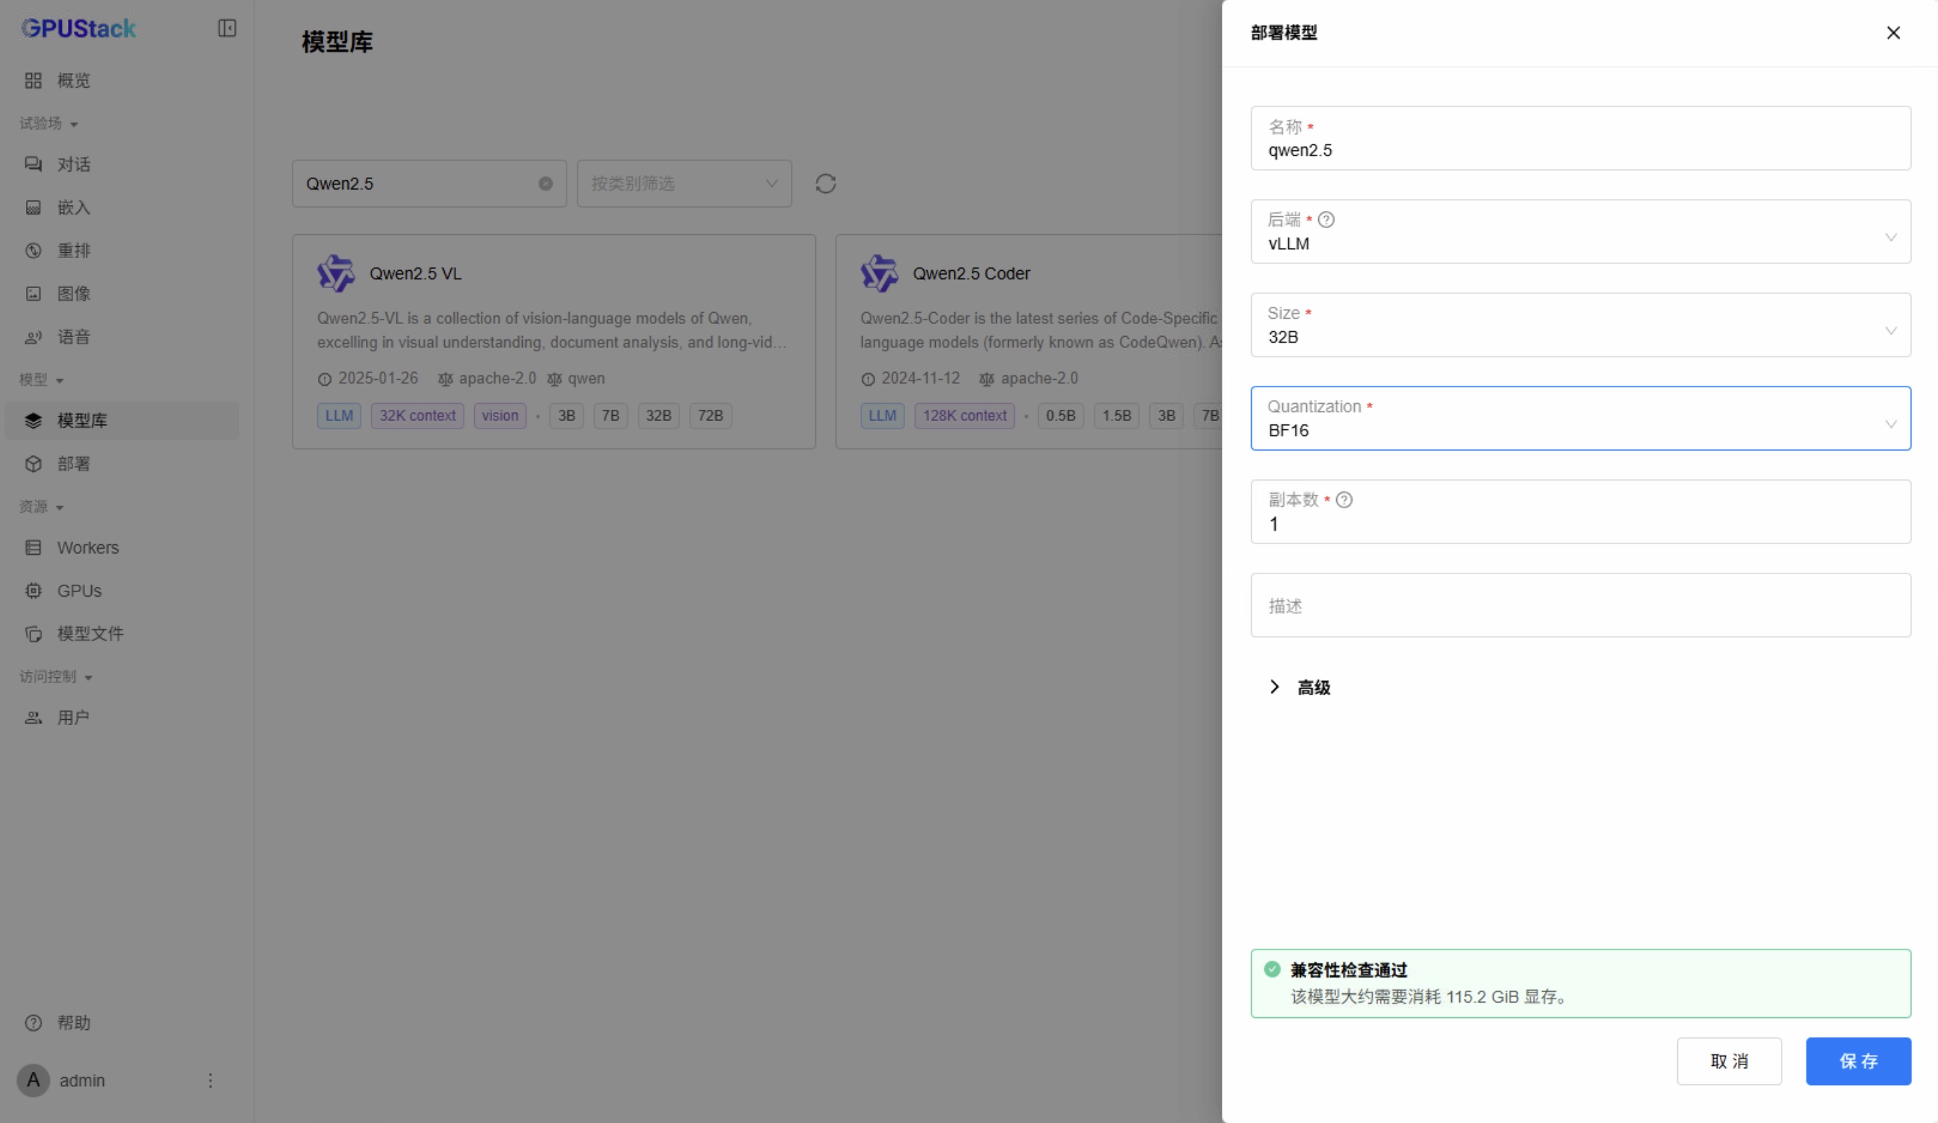Viewport: 1938px width, 1123px height.
Task: Click the 保存 save button
Action: click(x=1858, y=1060)
